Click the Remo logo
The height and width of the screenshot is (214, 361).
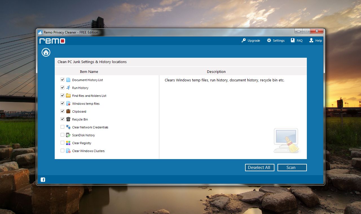pos(52,41)
